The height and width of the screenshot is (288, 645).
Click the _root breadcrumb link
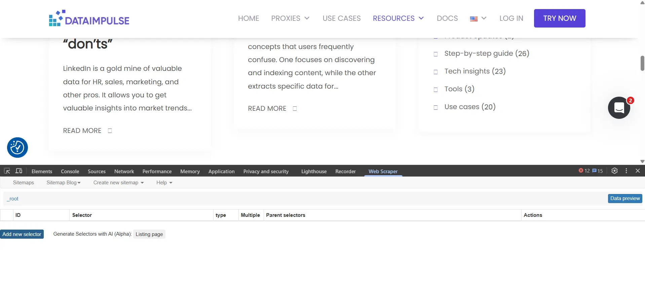(13, 199)
